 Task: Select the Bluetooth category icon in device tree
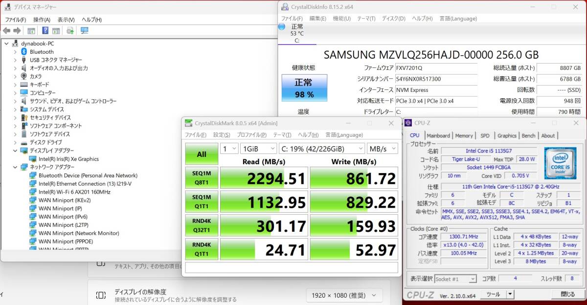click(x=23, y=51)
